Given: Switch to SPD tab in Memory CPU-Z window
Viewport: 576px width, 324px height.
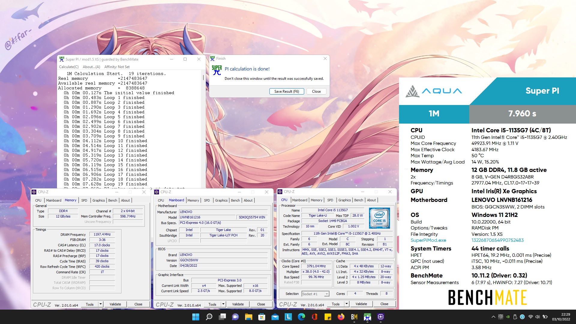Looking at the screenshot, I should pos(84,200).
